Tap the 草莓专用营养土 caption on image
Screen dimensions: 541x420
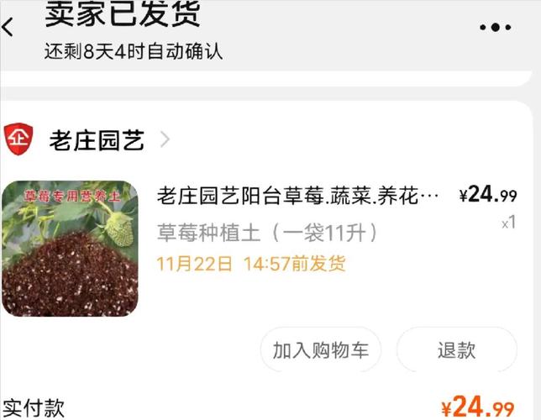tap(71, 197)
